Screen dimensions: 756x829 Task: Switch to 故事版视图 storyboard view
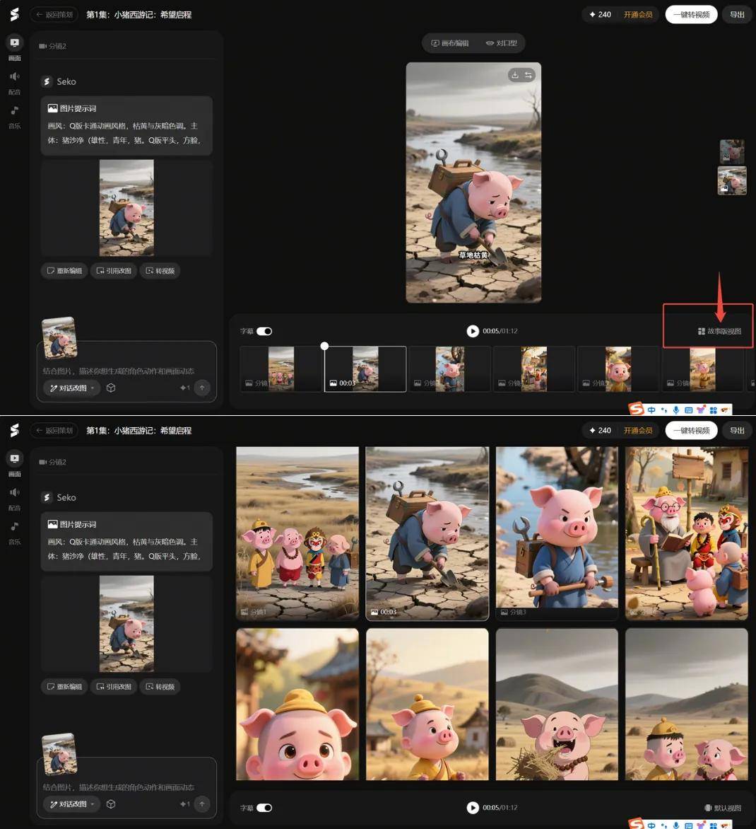coord(719,331)
